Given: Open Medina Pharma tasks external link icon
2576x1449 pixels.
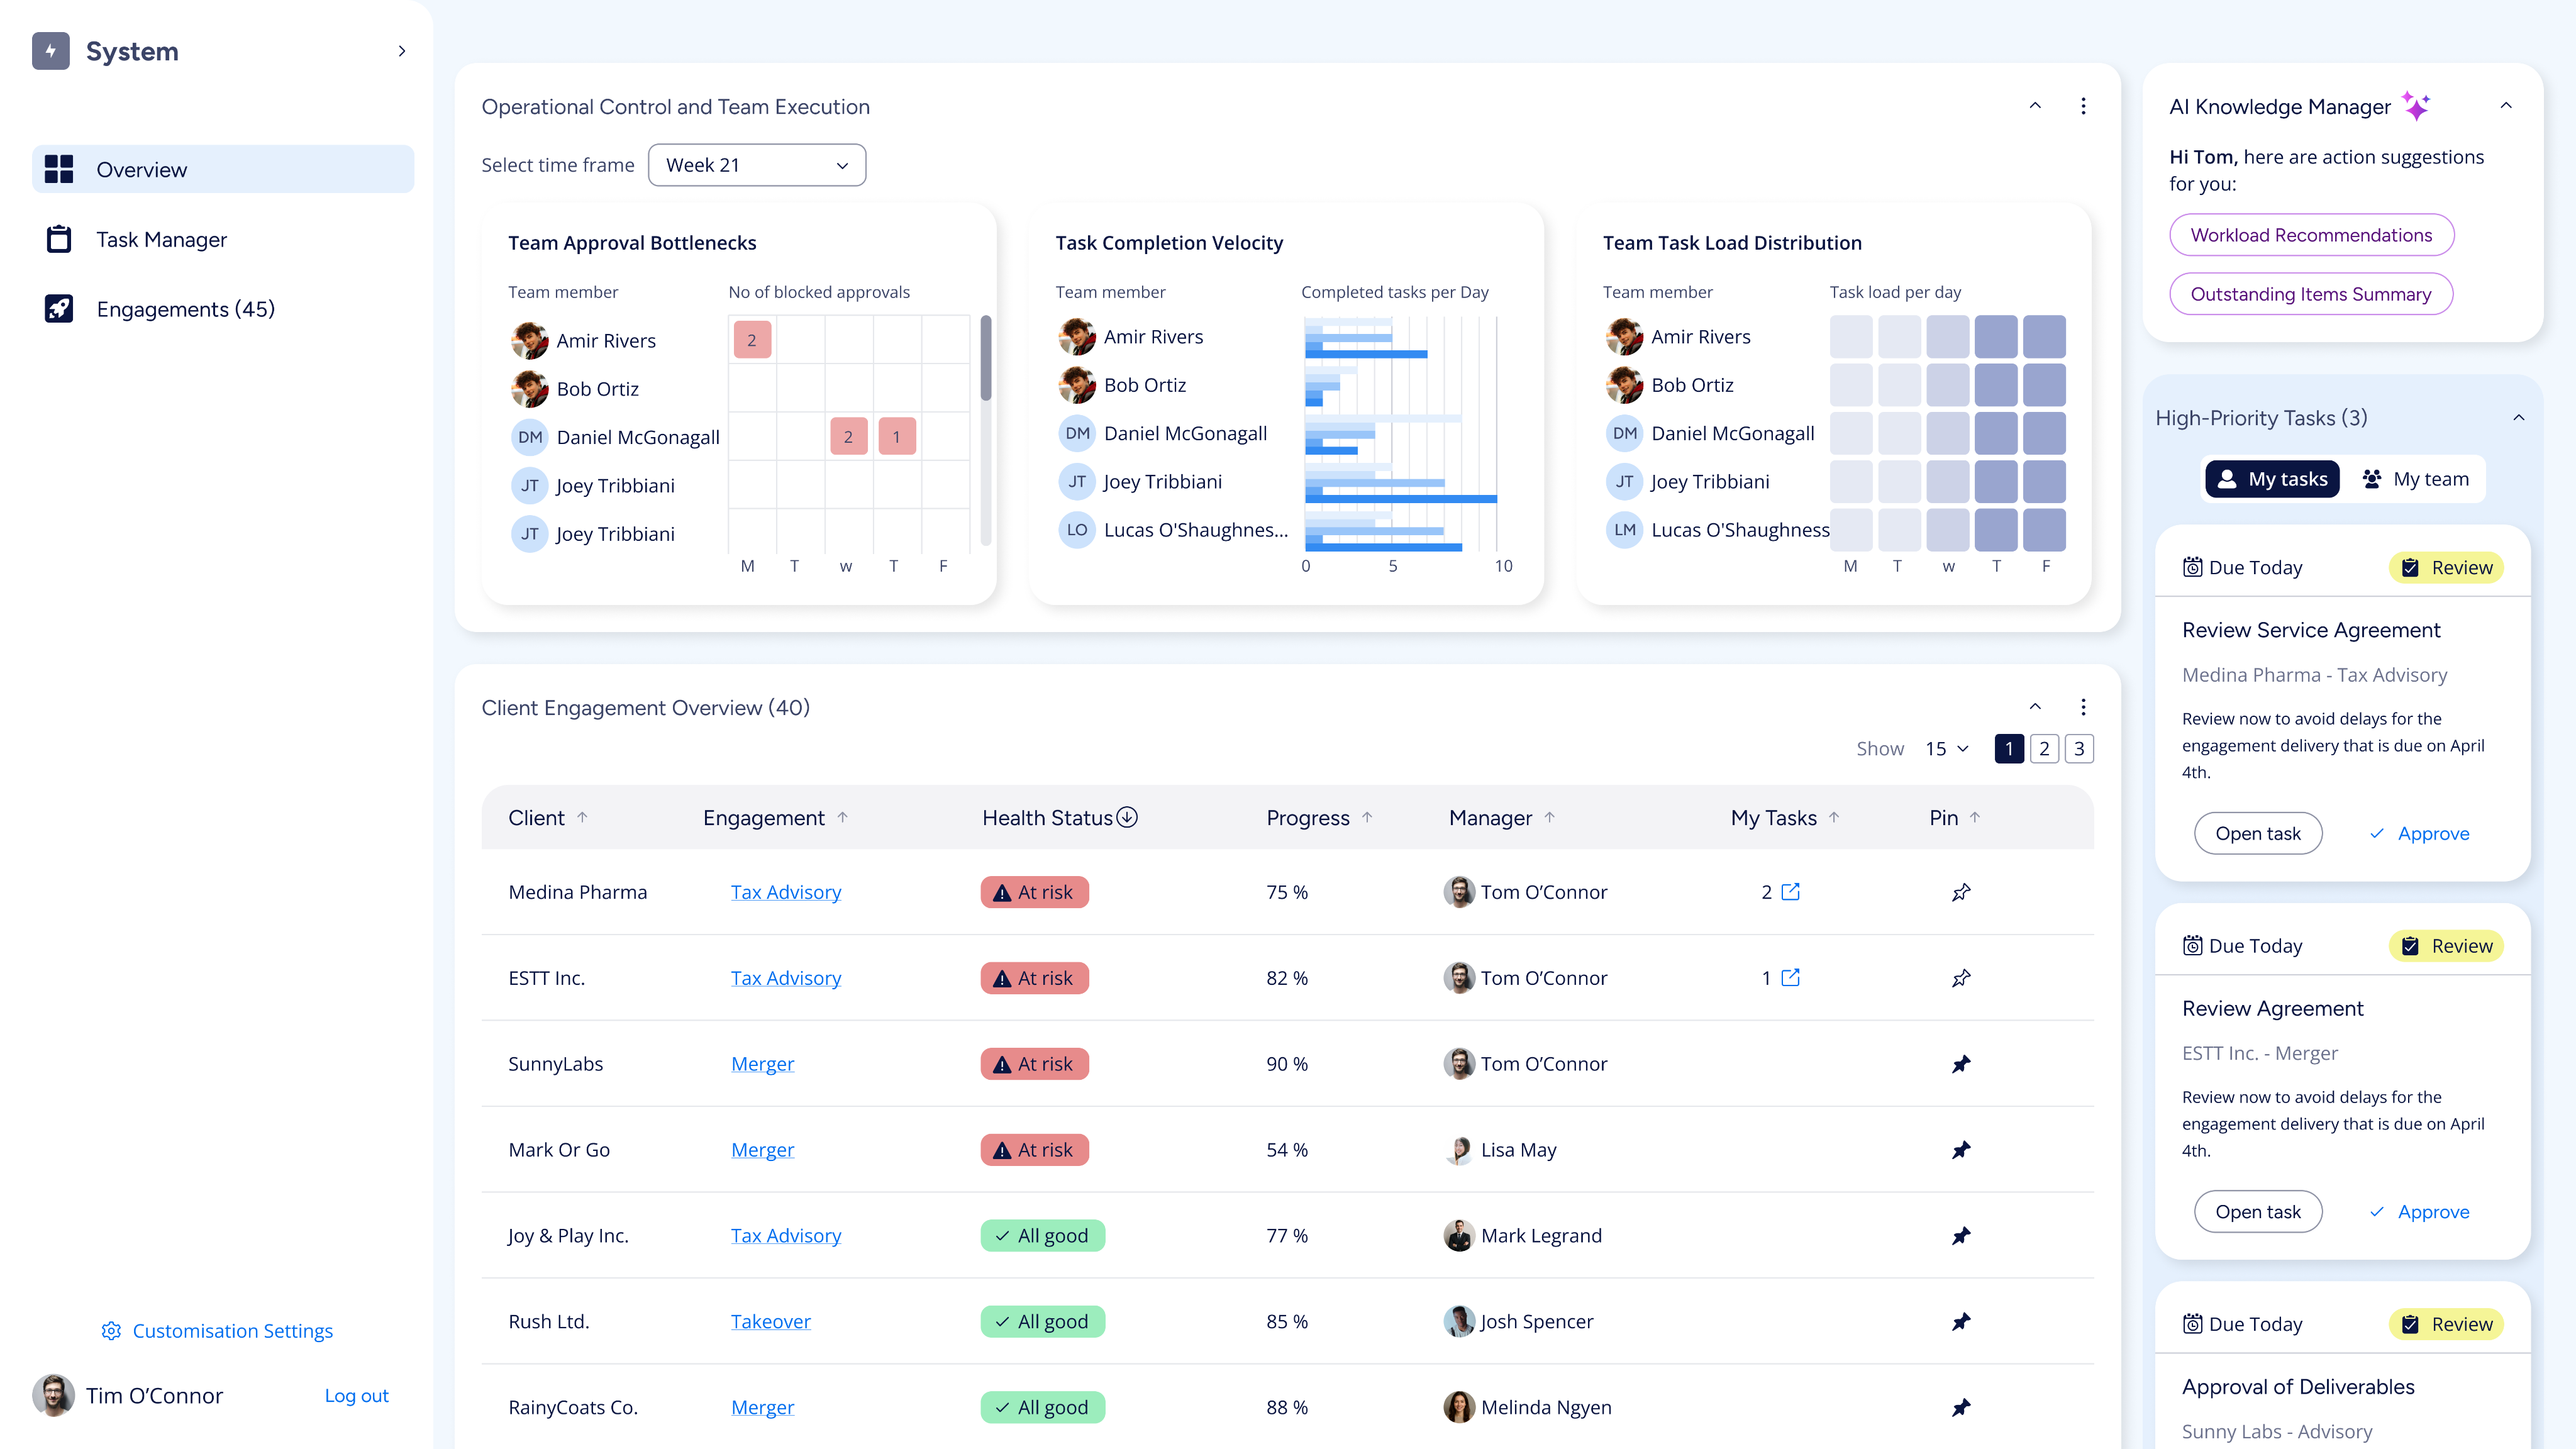Looking at the screenshot, I should click(x=1790, y=891).
